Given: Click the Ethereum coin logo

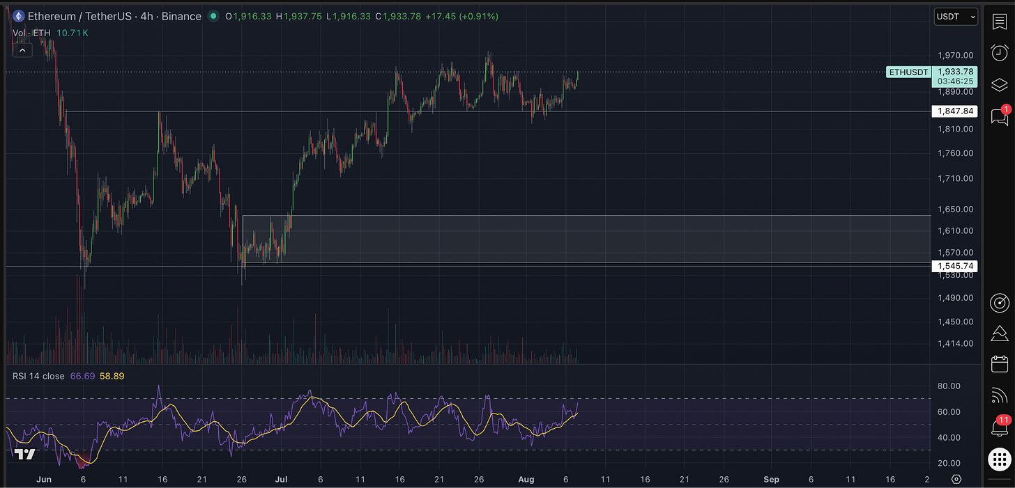Looking at the screenshot, I should pos(18,16).
